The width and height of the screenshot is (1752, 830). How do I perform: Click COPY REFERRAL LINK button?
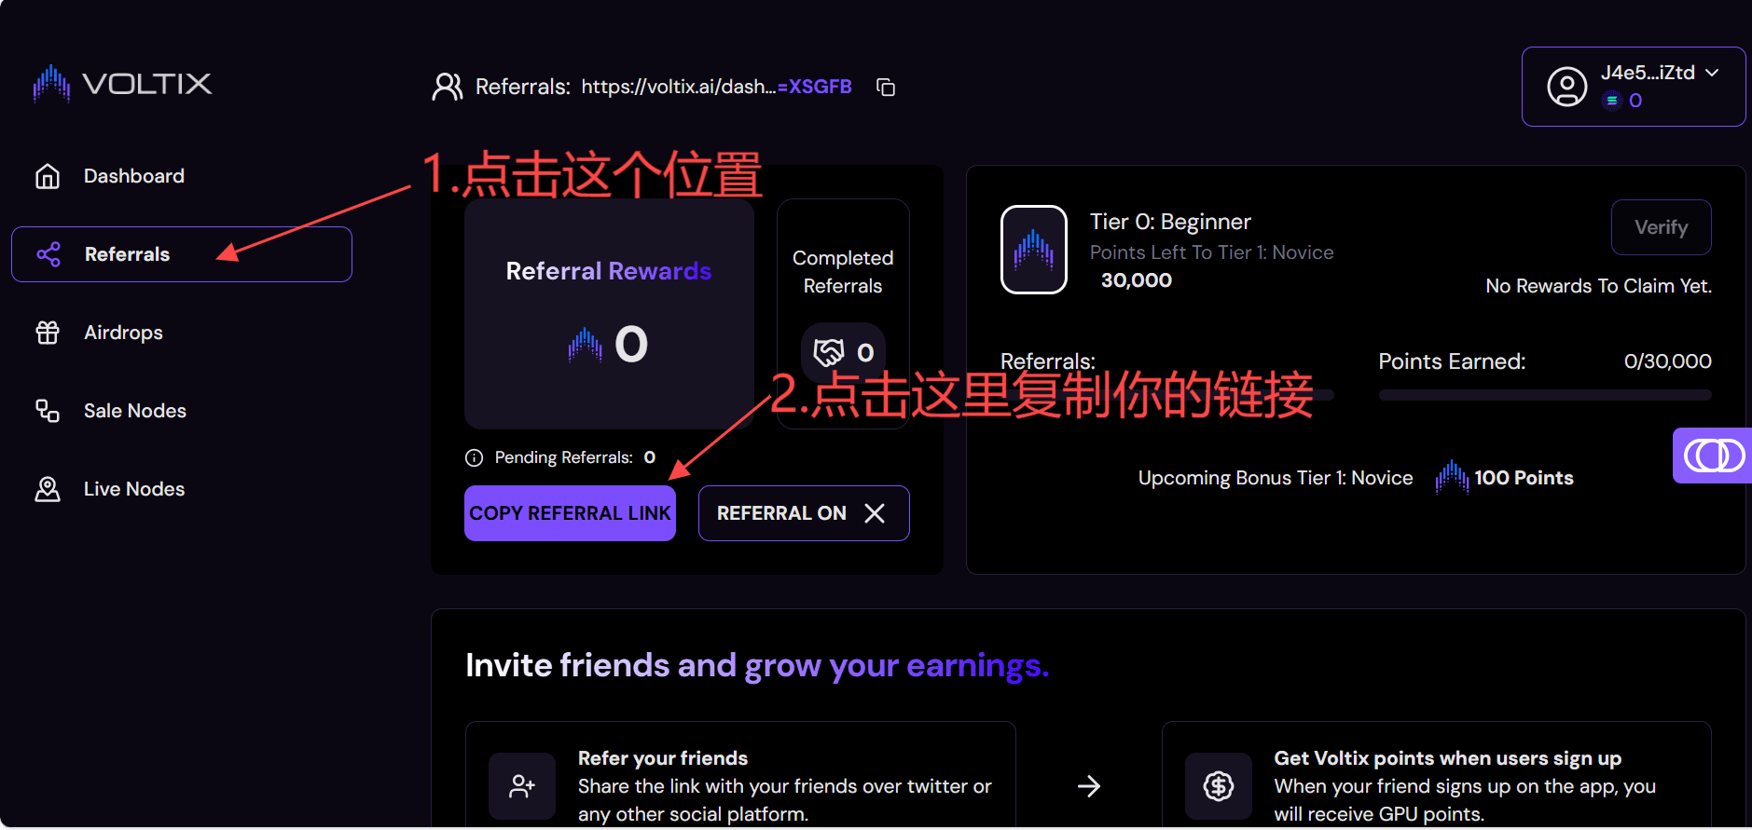(570, 513)
